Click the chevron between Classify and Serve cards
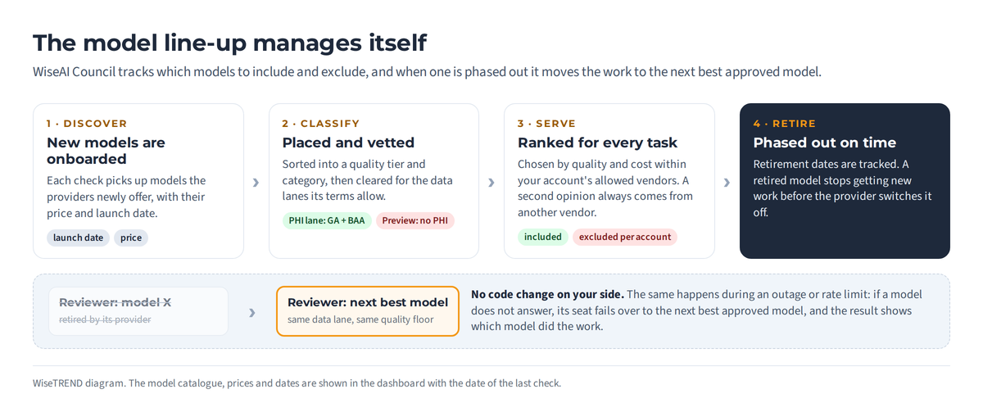 coord(491,182)
